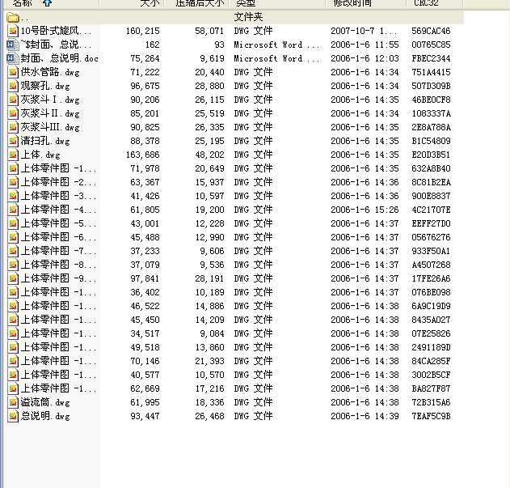The width and height of the screenshot is (510, 488).
Task: Sort by the CRC32 column header
Action: (x=435, y=3)
